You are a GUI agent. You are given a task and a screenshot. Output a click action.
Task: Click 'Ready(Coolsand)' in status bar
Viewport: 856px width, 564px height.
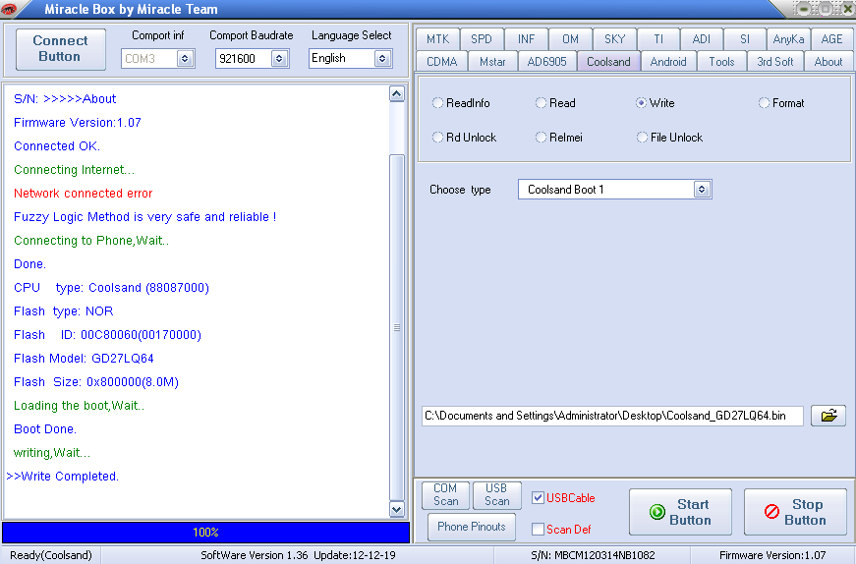click(51, 555)
